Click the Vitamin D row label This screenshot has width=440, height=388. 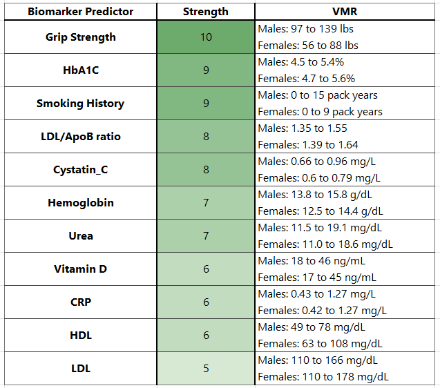coord(80,269)
